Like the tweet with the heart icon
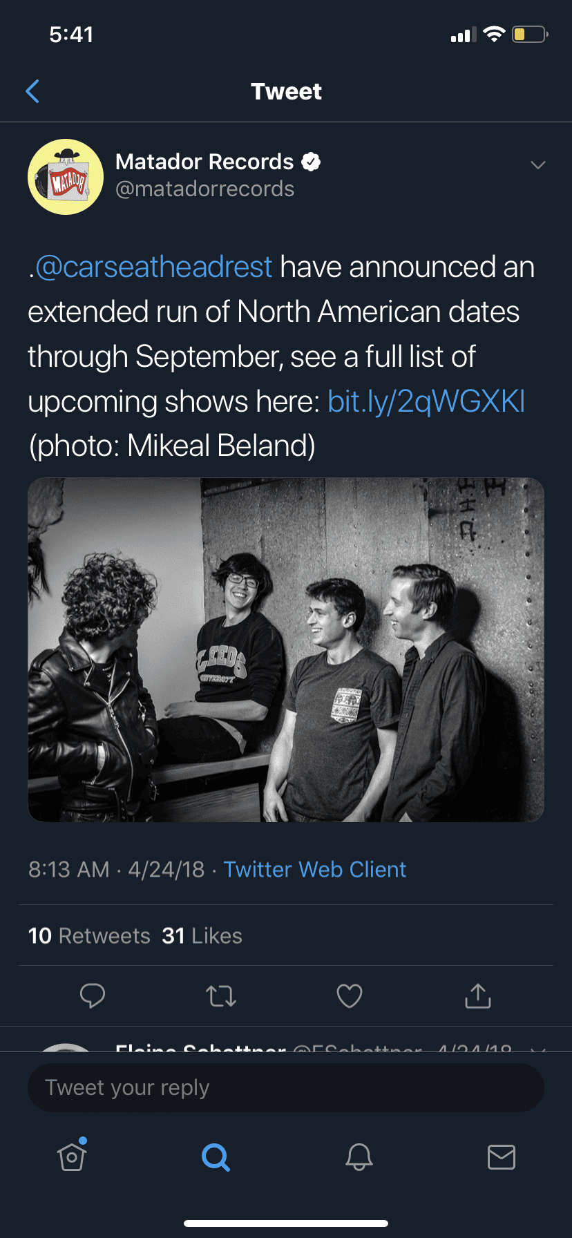The image size is (572, 1238). coord(349,996)
